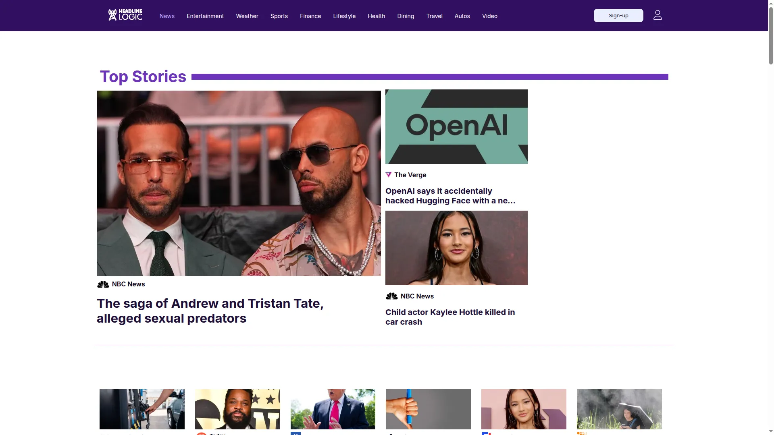Image resolution: width=774 pixels, height=435 pixels.
Task: Navigate to Lifestyle
Action: [x=344, y=16]
